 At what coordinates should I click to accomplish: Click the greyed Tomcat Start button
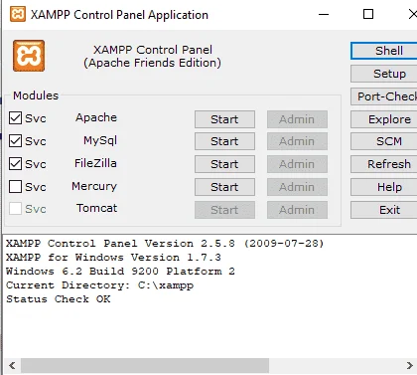coord(224,210)
